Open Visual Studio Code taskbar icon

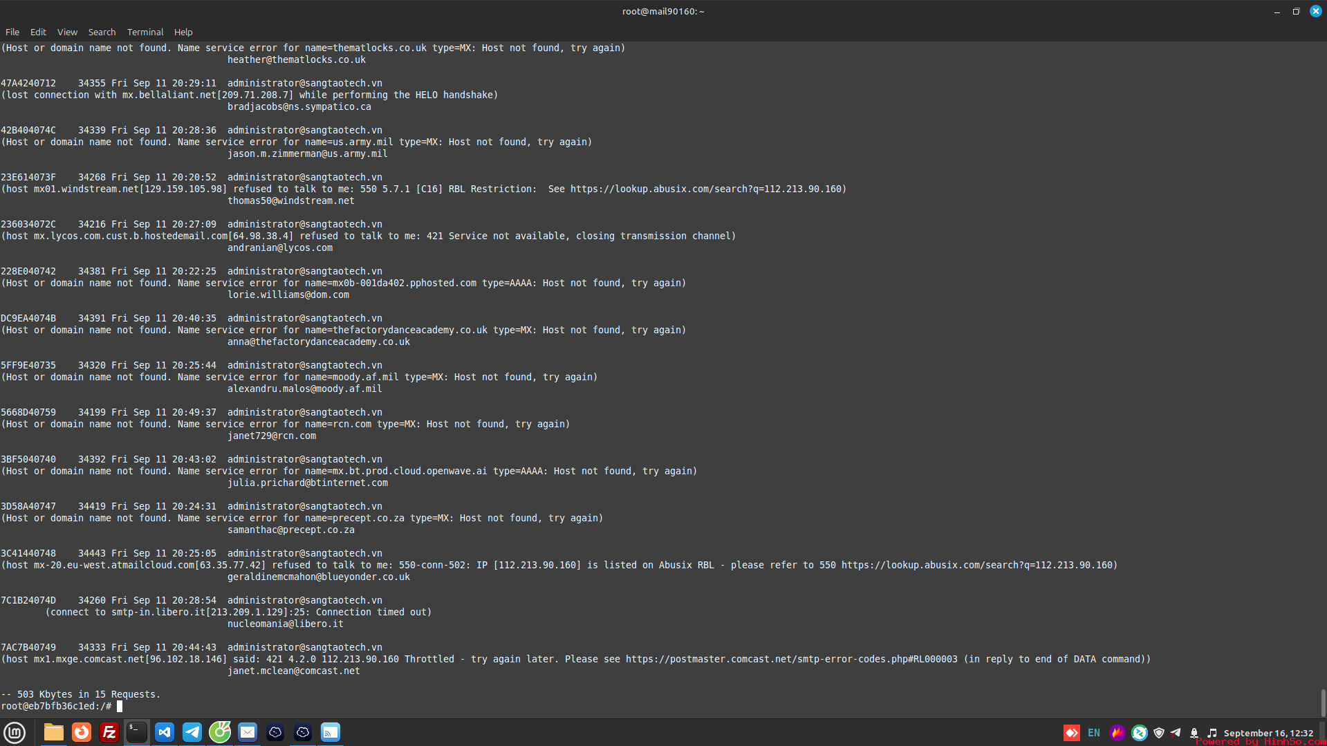[165, 732]
